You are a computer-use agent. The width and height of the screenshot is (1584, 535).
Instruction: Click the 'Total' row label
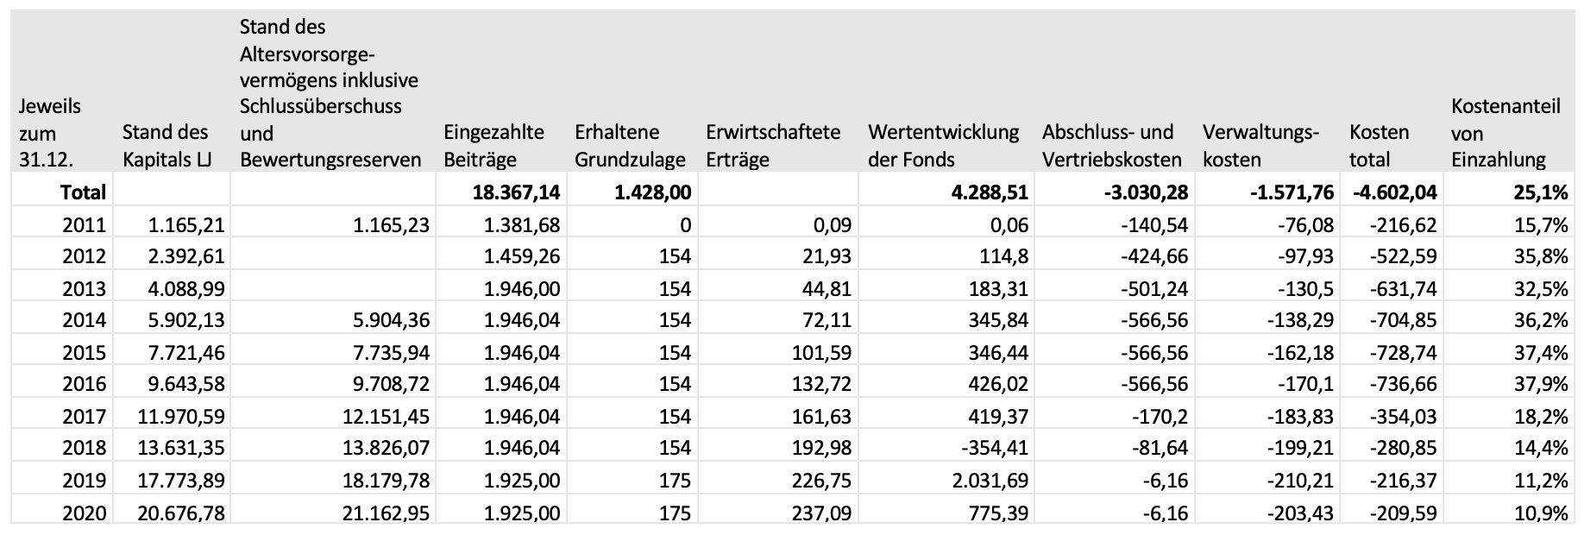click(x=84, y=192)
